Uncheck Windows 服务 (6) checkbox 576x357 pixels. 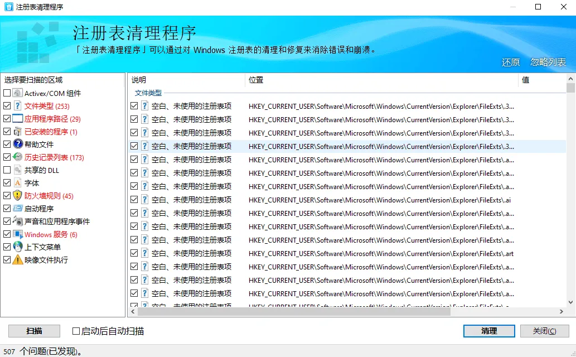[x=7, y=234]
